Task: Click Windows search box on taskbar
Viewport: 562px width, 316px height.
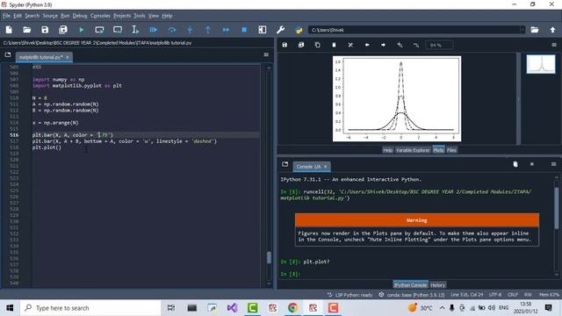Action: [x=90, y=308]
